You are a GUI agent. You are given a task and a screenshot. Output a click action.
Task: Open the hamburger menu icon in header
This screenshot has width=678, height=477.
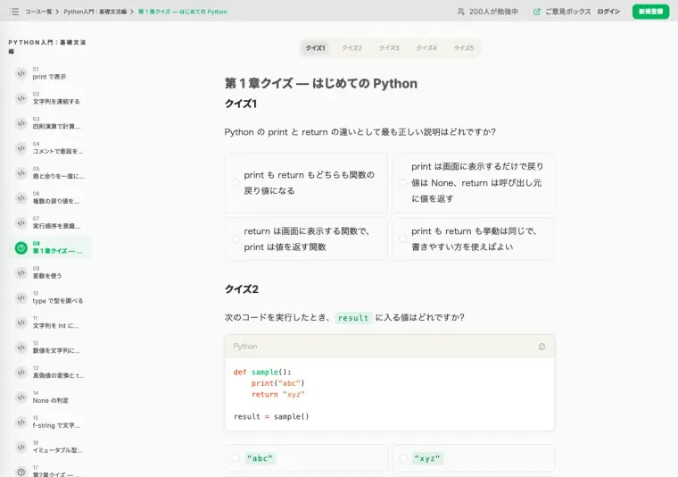(14, 12)
